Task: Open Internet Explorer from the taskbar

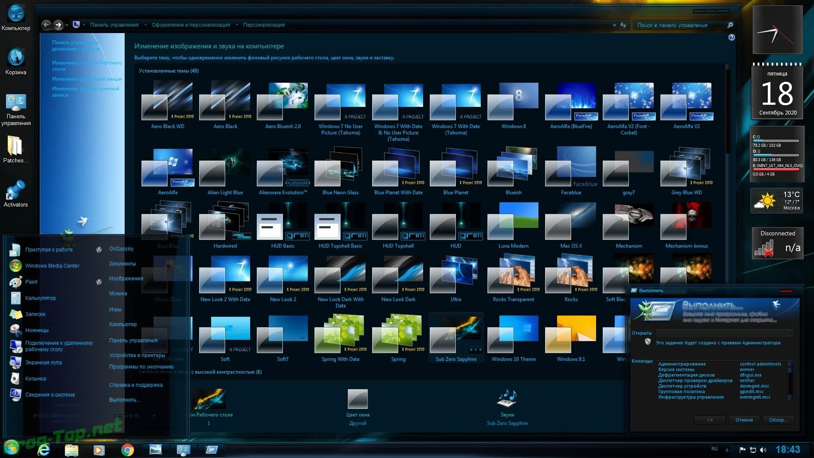Action: [x=44, y=450]
